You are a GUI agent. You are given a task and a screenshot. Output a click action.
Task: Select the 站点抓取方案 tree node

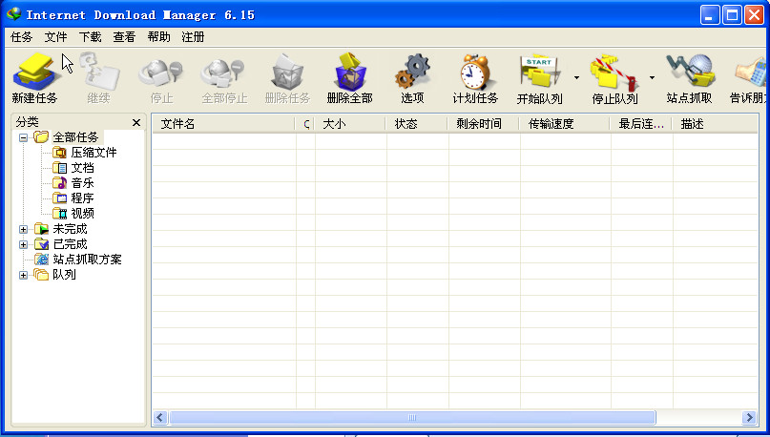78,260
